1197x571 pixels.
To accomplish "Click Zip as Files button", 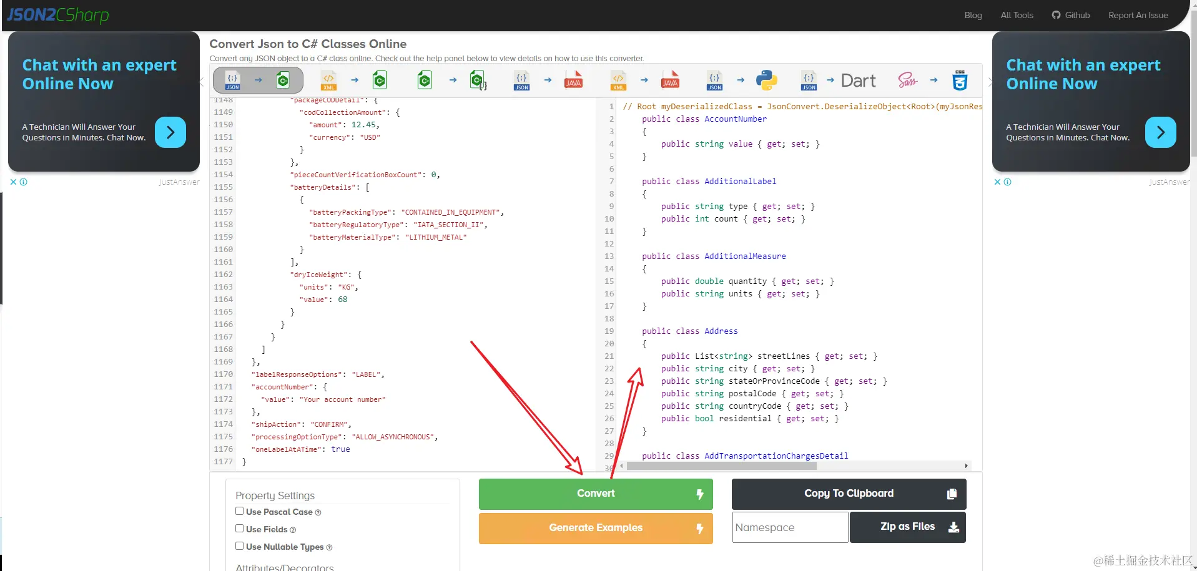I will coord(907,527).
